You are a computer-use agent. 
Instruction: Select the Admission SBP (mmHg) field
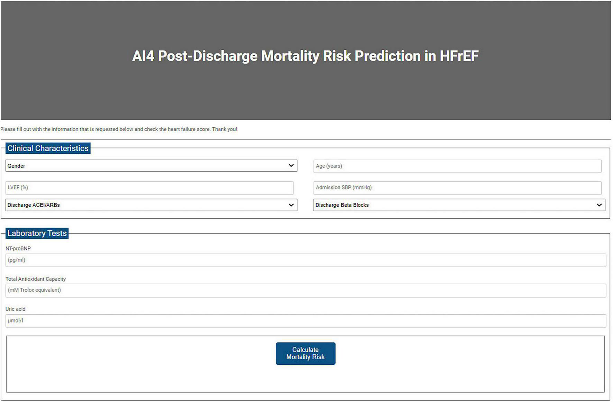(457, 188)
